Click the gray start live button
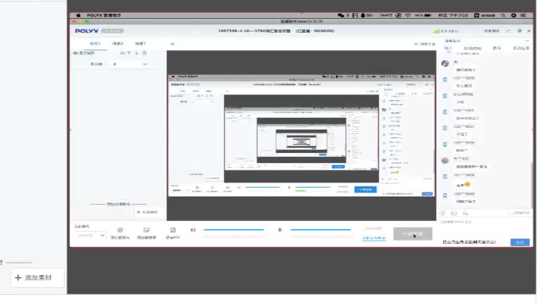The image size is (538, 303). pyautogui.click(x=413, y=234)
